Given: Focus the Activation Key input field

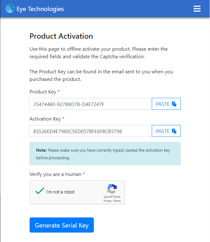Looking at the screenshot, I should (91, 131).
